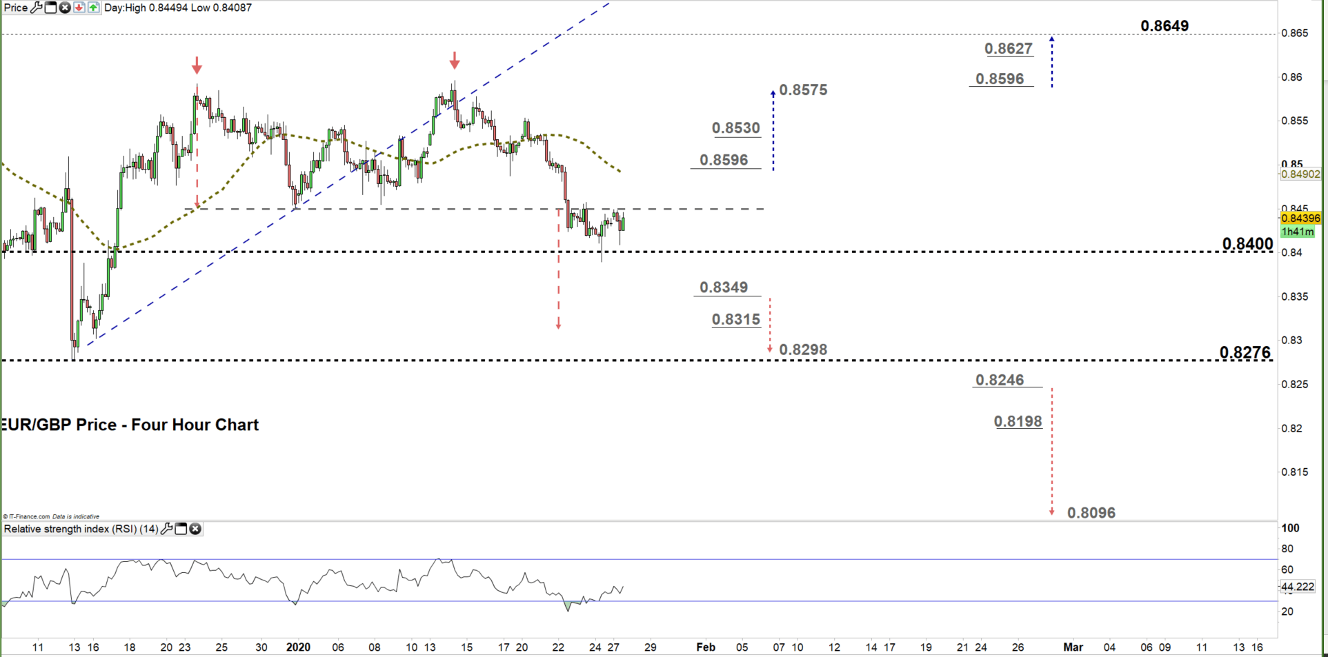The height and width of the screenshot is (657, 1328).
Task: Remove the RSI indicator with its X icon
Action: click(195, 529)
